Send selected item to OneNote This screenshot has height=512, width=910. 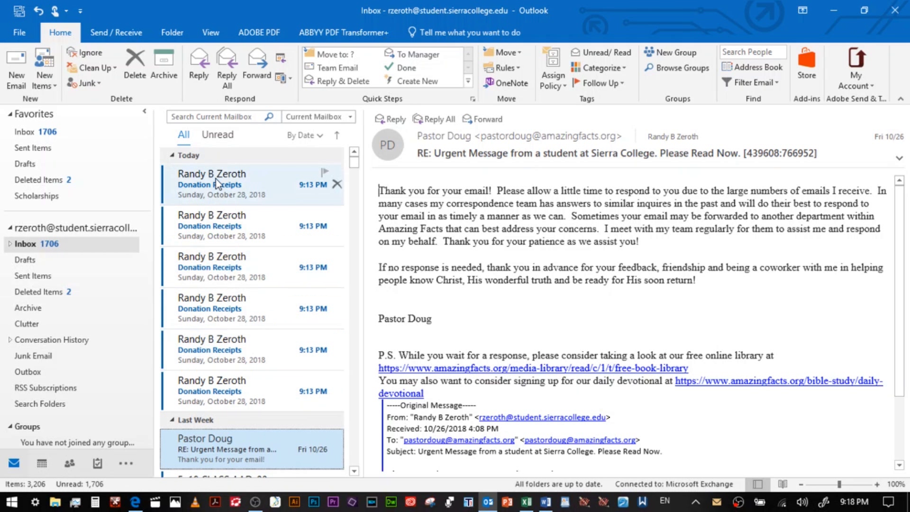(506, 83)
